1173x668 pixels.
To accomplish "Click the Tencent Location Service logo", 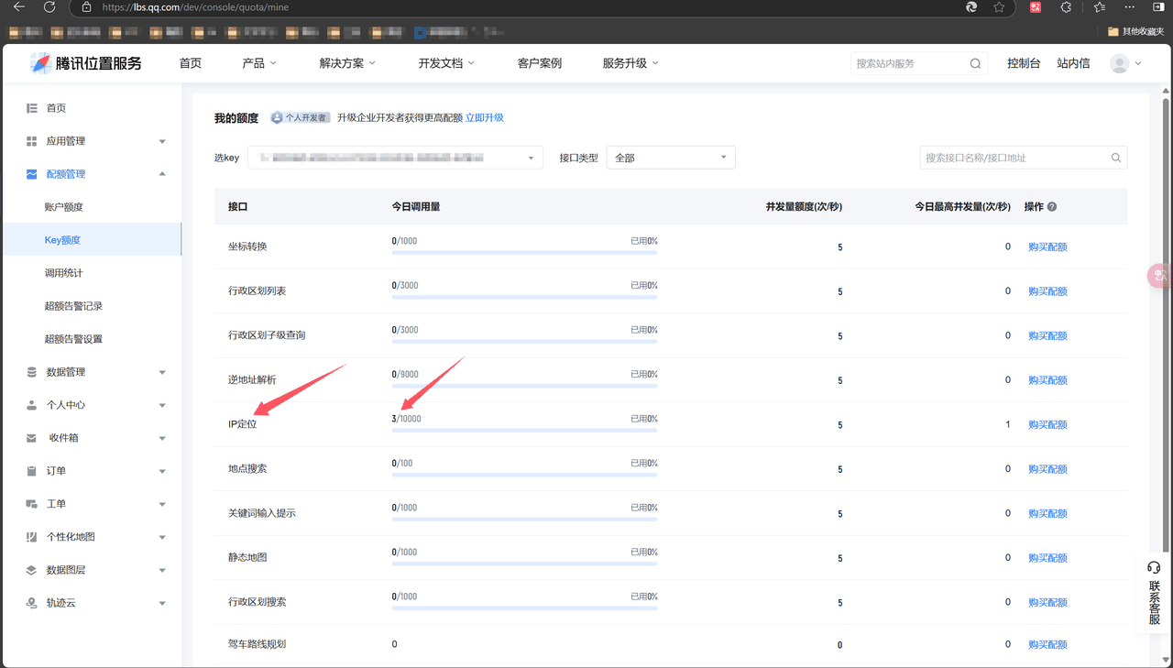I will tap(86, 63).
